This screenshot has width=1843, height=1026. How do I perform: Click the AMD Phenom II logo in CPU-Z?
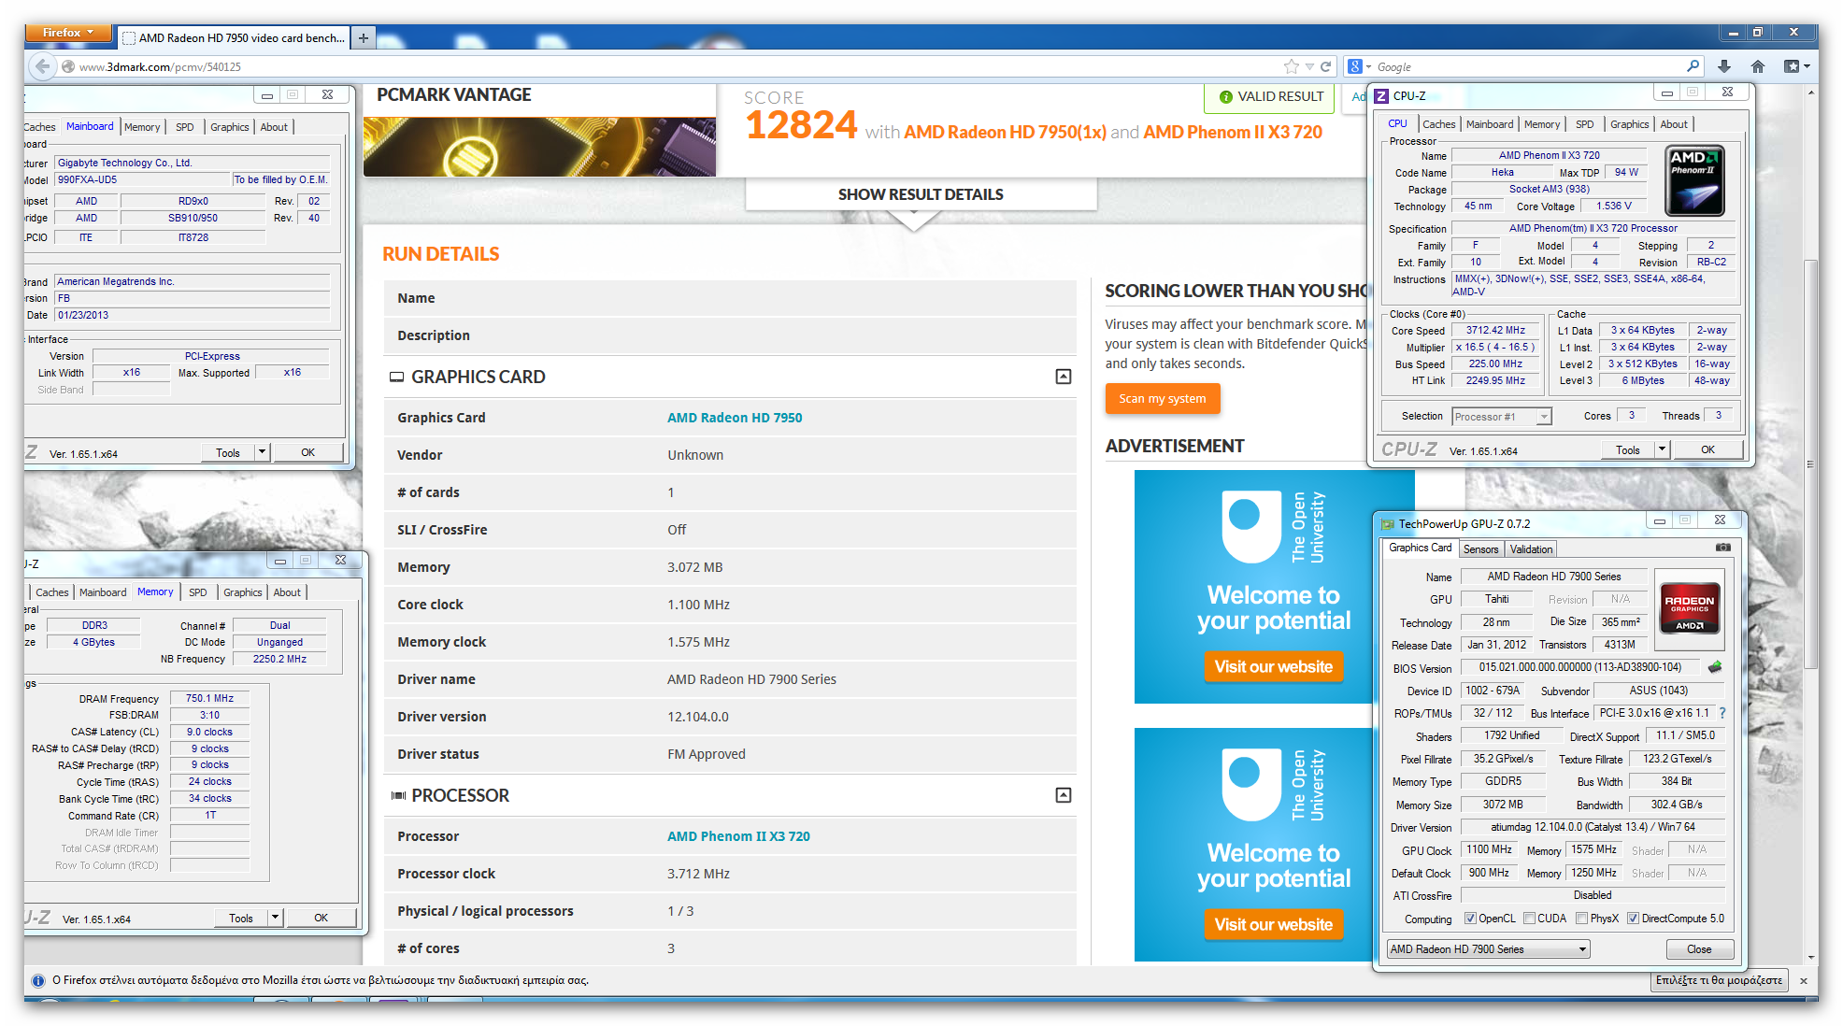point(1695,182)
